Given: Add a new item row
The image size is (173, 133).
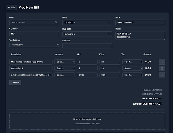Looking at the screenshot, I should 15,83.
